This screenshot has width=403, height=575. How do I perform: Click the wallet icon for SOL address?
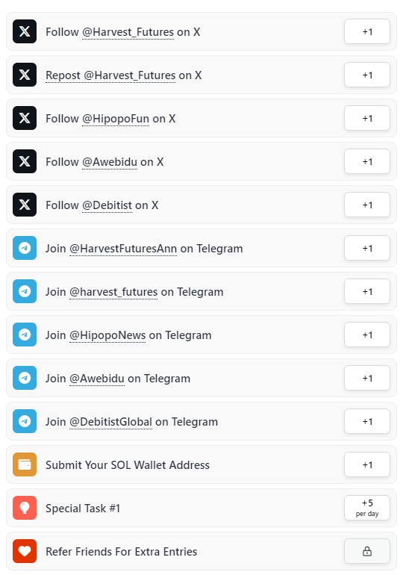(25, 464)
